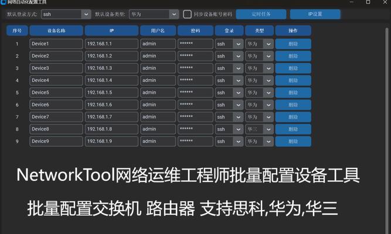Click the 192.168.1.2 IP field
The width and height of the screenshot is (391, 234).
click(111, 56)
